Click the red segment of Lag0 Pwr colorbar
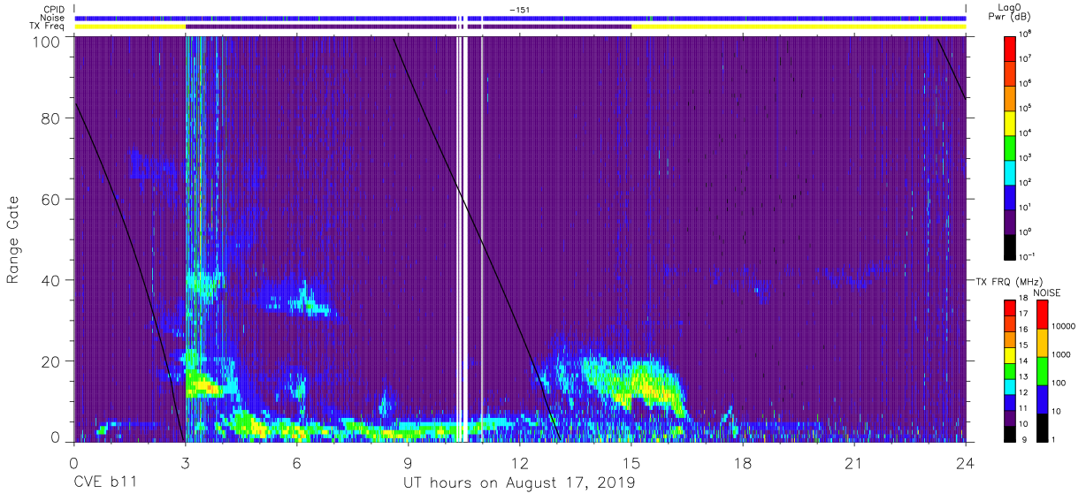Screen dimensions: 1086x501 click(1010, 48)
